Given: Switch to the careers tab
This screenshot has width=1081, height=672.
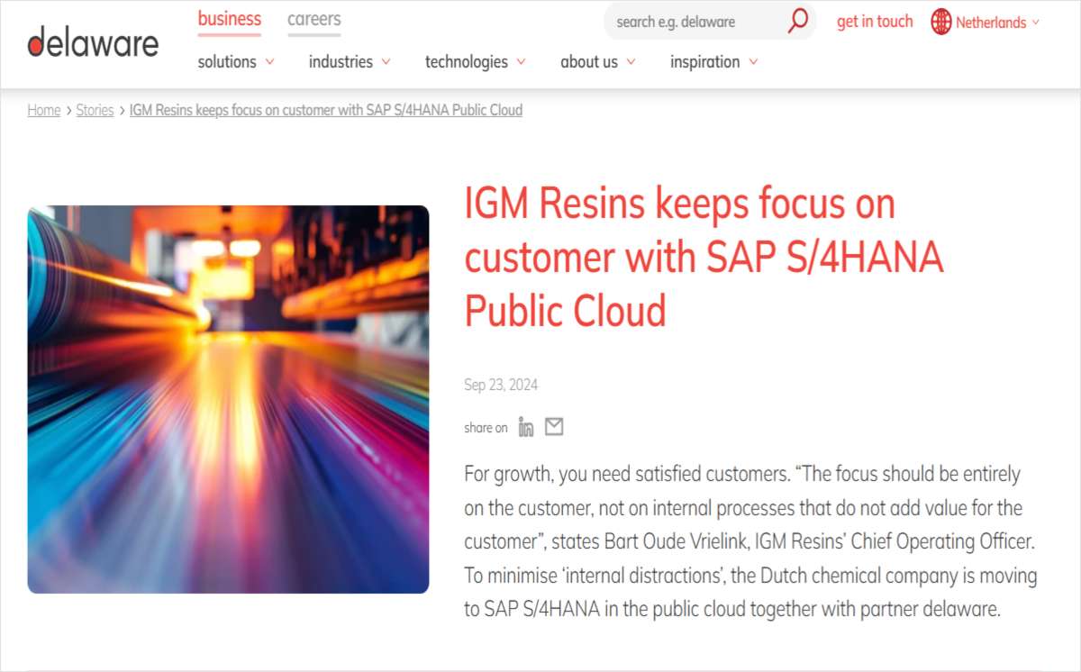Looking at the screenshot, I should [x=313, y=18].
